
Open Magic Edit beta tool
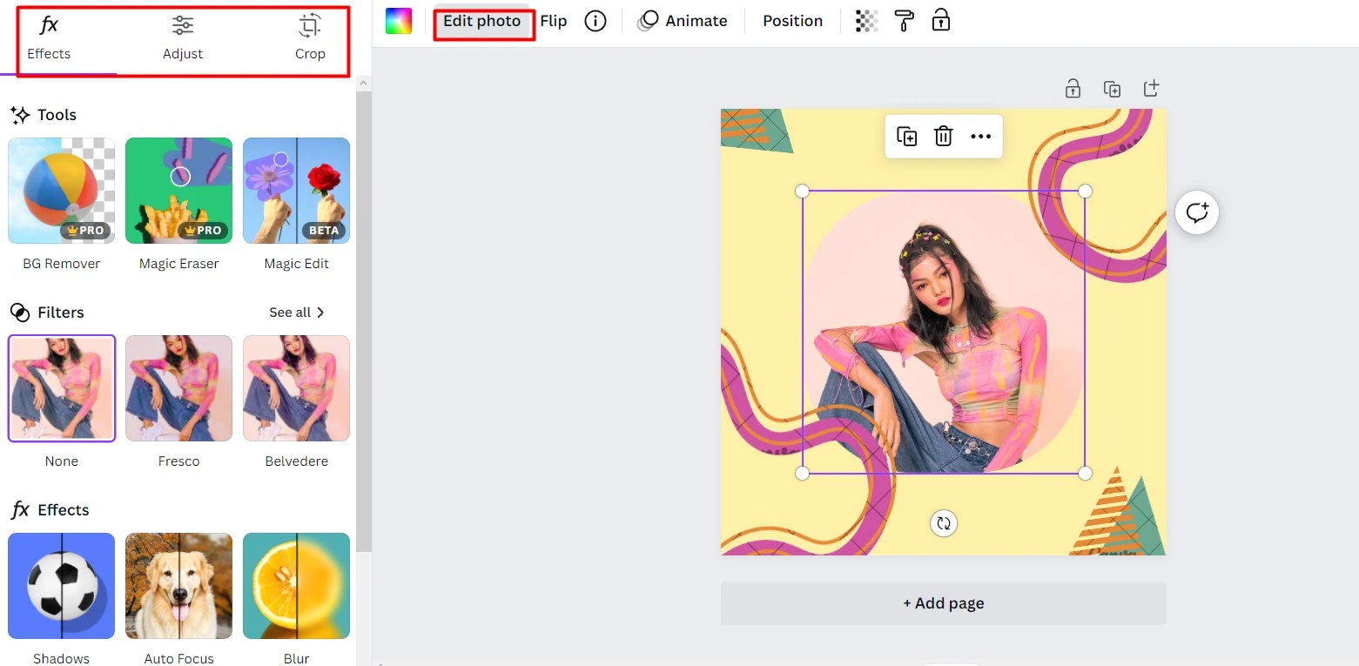[296, 191]
